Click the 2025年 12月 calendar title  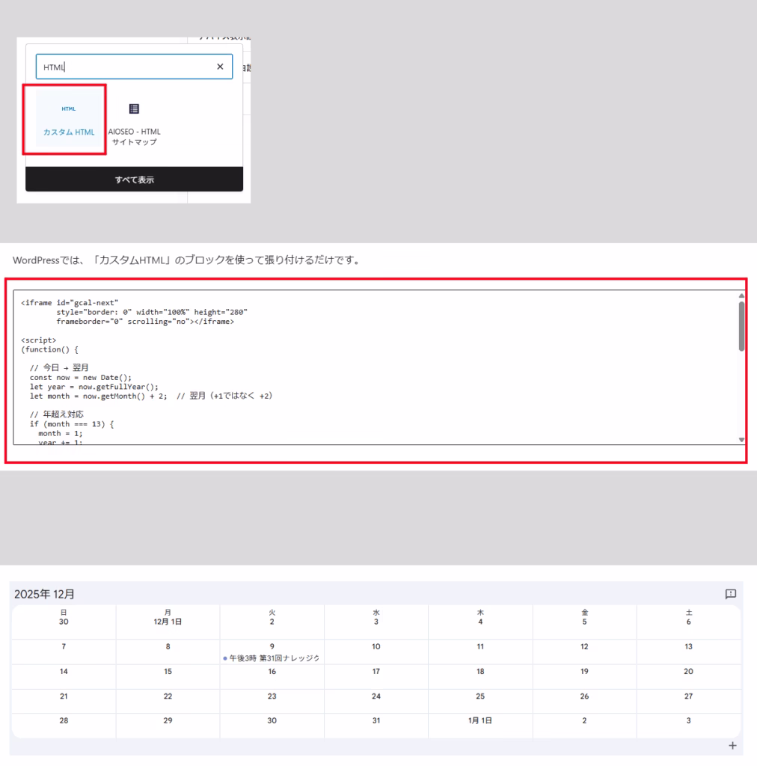(44, 594)
